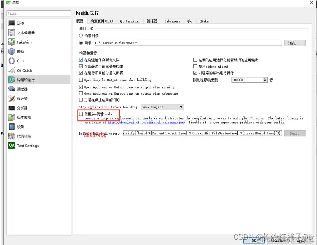Toggle 在运行项目前总是先部署 checkbox
Image resolution: width=317 pixels, height=245 pixels.
tap(81, 73)
